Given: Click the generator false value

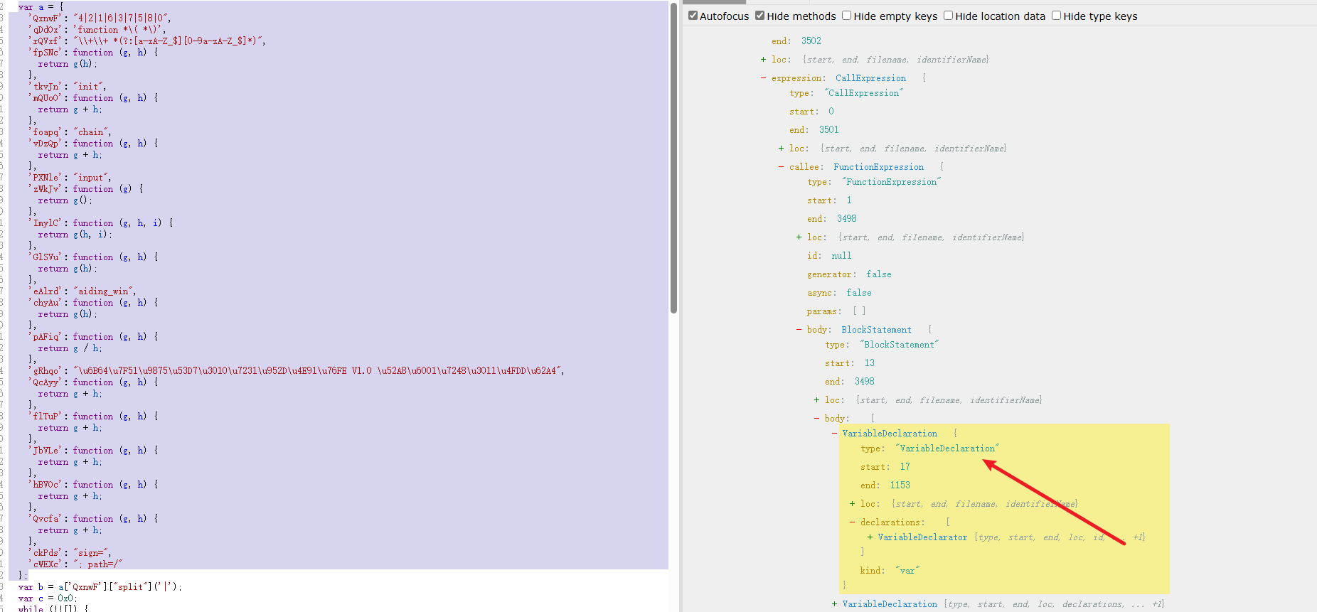Looking at the screenshot, I should click(878, 274).
